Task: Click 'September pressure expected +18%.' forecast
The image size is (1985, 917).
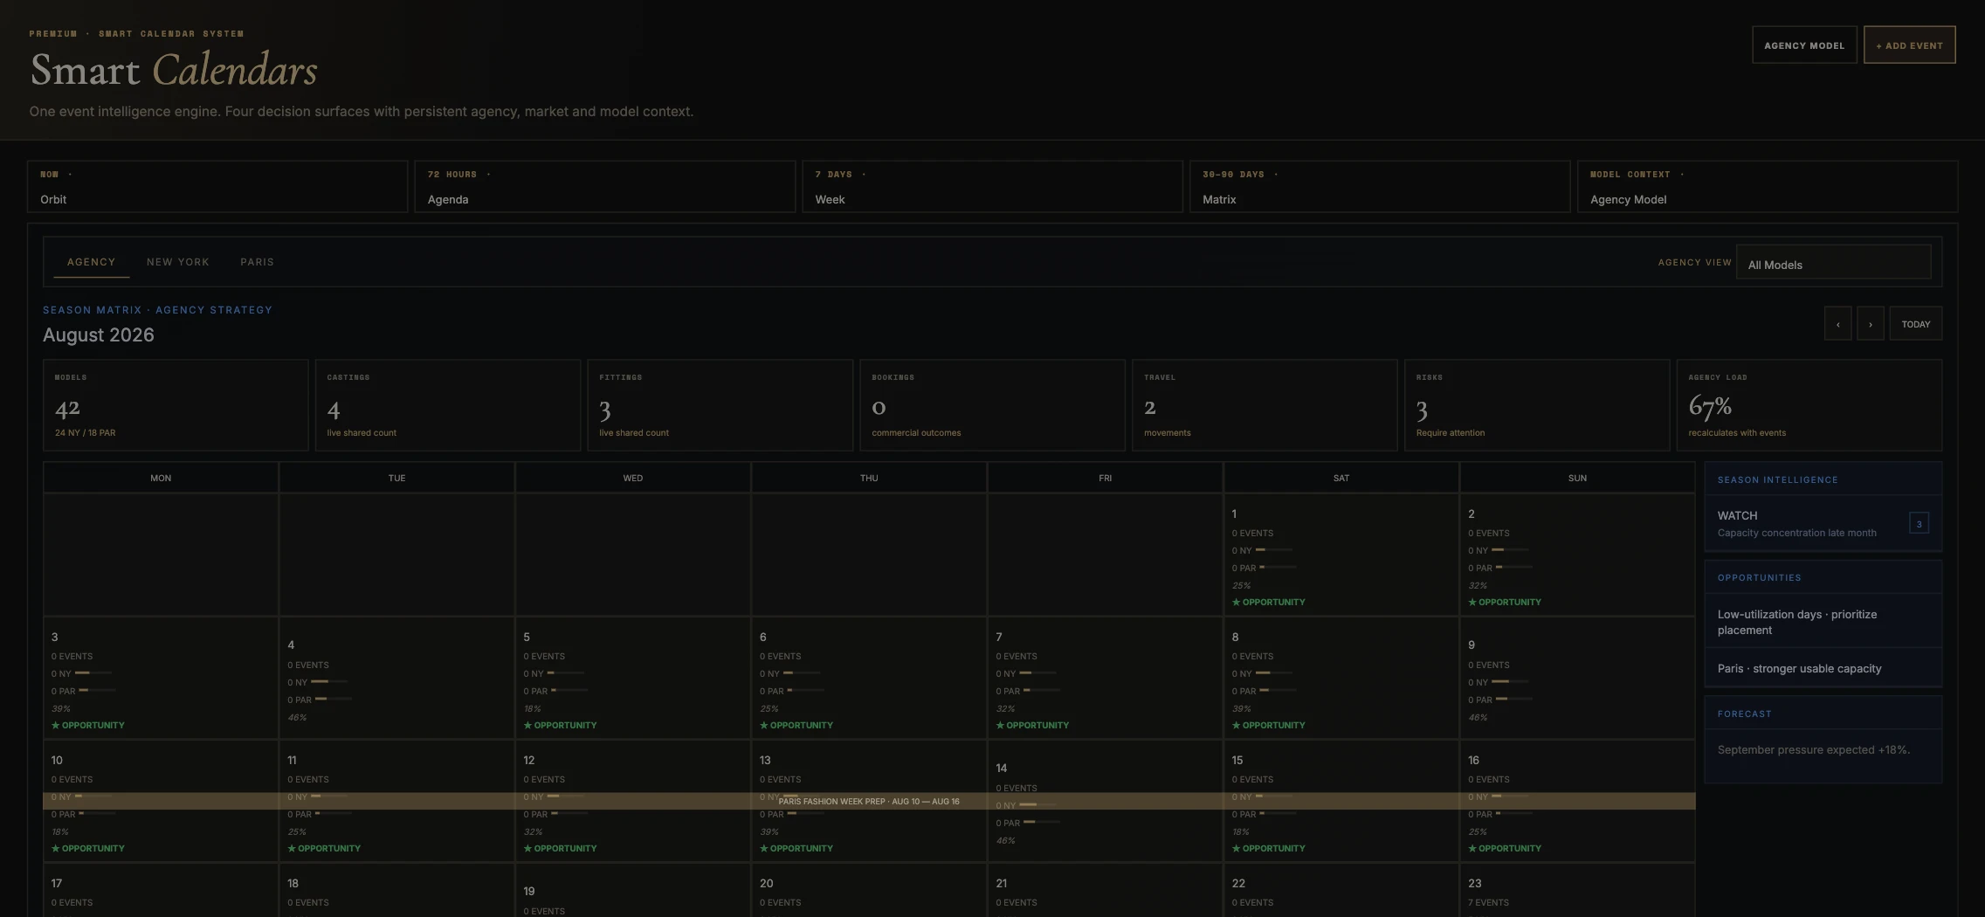Action: [x=1813, y=750]
